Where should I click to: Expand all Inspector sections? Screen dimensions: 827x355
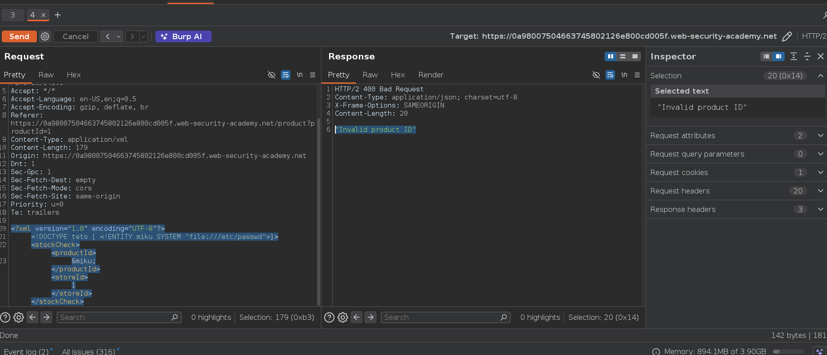(x=794, y=56)
